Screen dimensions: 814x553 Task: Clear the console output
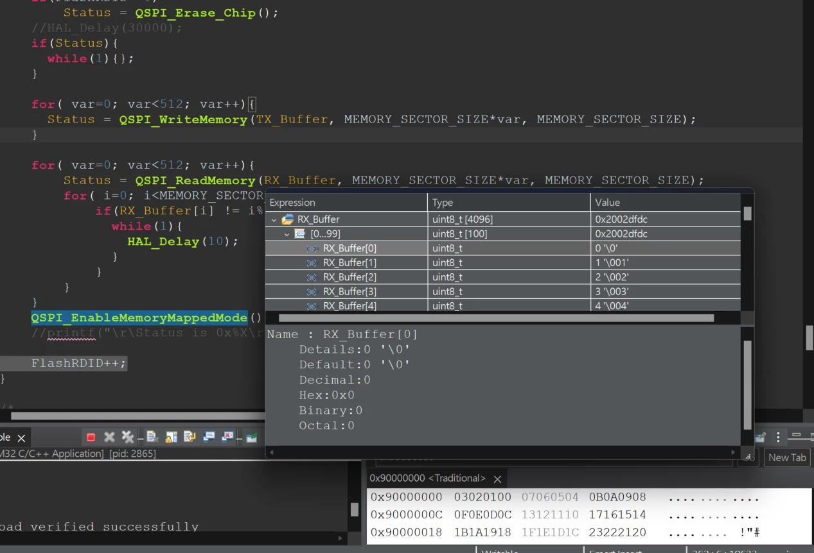(x=152, y=438)
